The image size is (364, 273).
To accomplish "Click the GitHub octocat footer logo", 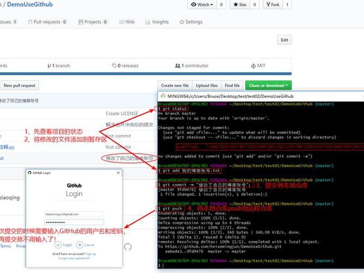I will pos(128,247).
